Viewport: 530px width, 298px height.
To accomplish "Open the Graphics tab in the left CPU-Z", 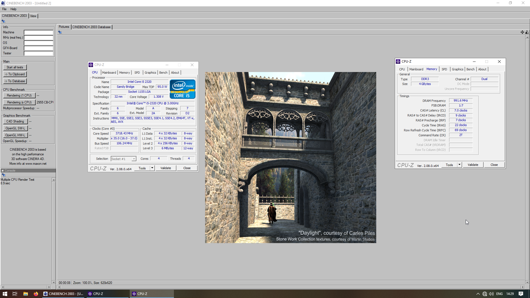I will tap(150, 73).
